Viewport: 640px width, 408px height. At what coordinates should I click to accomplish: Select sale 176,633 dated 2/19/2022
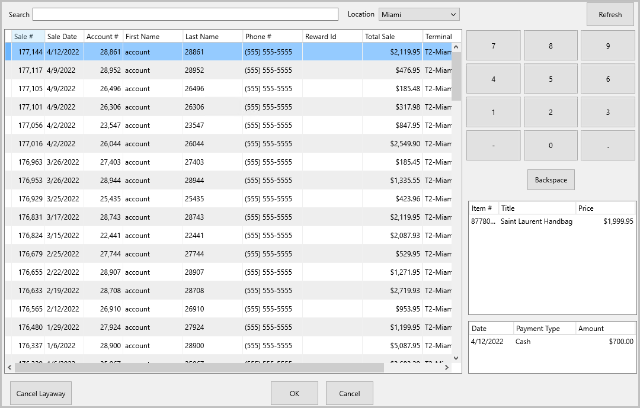(229, 291)
